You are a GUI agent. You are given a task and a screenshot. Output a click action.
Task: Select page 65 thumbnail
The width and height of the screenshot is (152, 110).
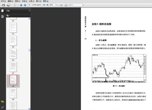click(x=13, y=41)
